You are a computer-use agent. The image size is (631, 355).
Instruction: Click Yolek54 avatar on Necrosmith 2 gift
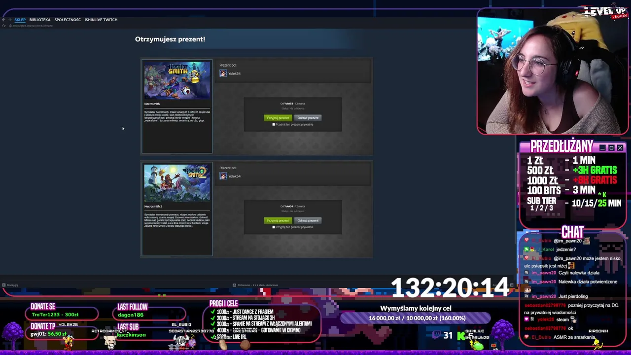(223, 176)
